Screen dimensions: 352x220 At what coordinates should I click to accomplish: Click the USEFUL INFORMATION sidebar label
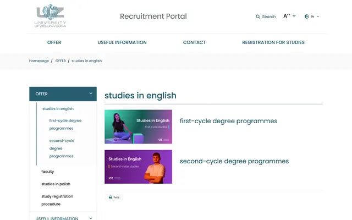click(57, 218)
